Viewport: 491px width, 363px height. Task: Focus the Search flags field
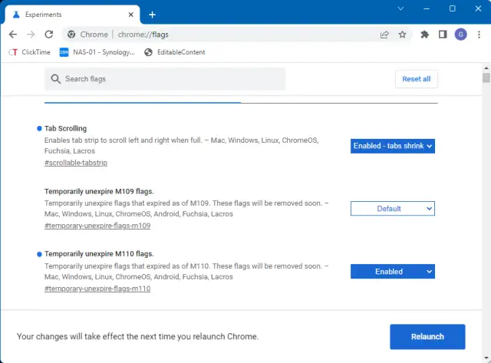click(165, 79)
